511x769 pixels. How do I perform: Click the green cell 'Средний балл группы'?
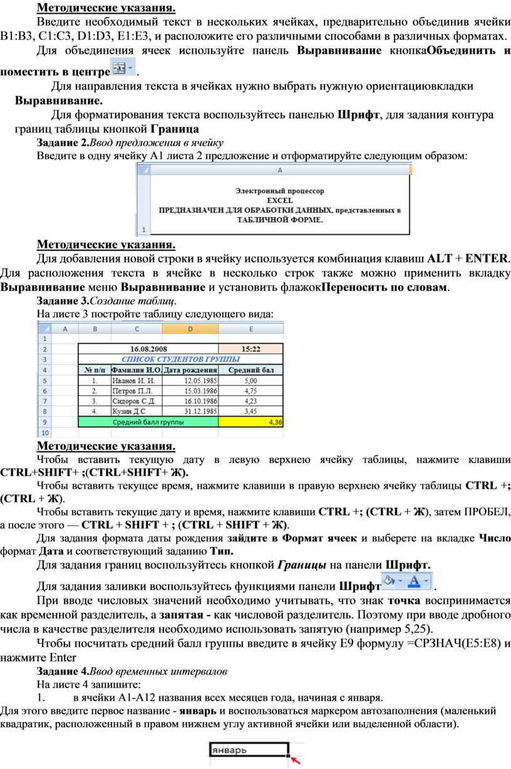point(148,423)
